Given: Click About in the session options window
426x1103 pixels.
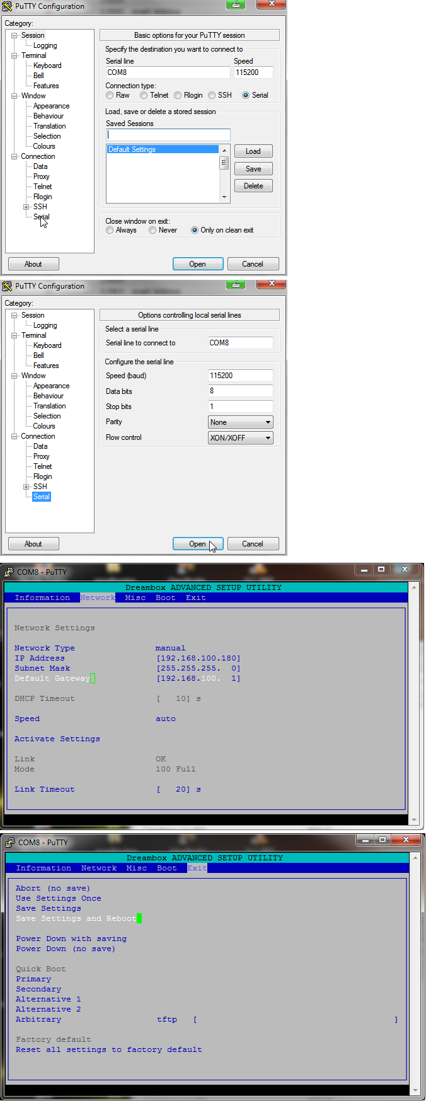Looking at the screenshot, I should tap(33, 264).
